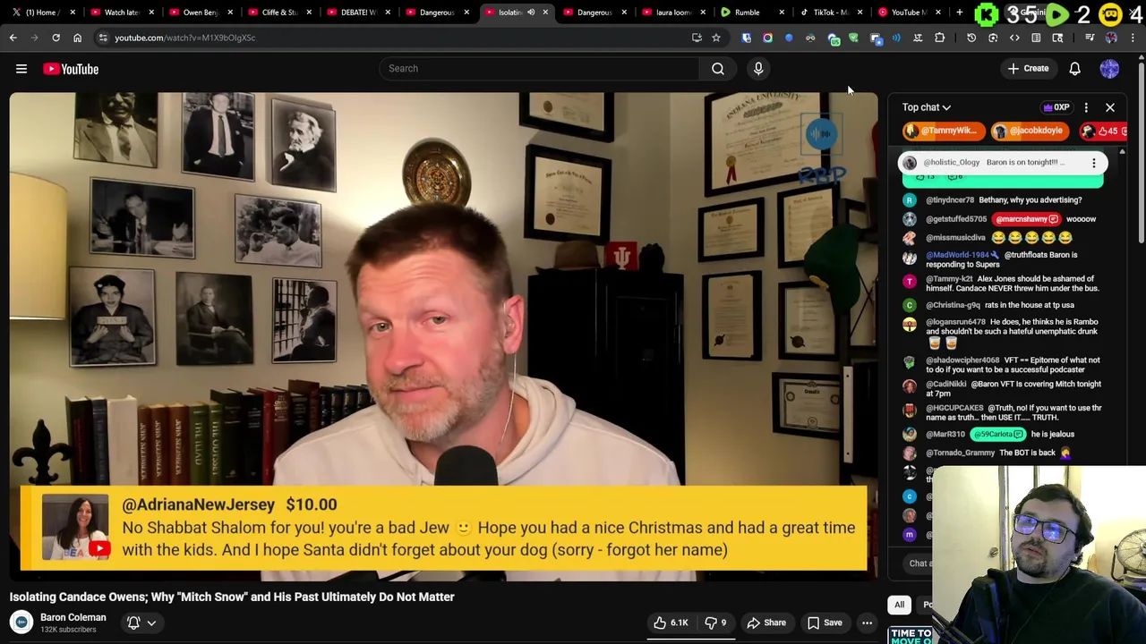
Task: Click the YouTube logo to go home
Action: click(x=71, y=69)
